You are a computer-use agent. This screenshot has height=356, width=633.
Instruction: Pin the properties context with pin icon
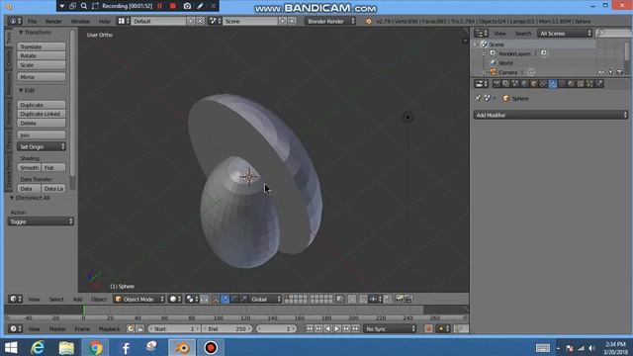[x=478, y=98]
